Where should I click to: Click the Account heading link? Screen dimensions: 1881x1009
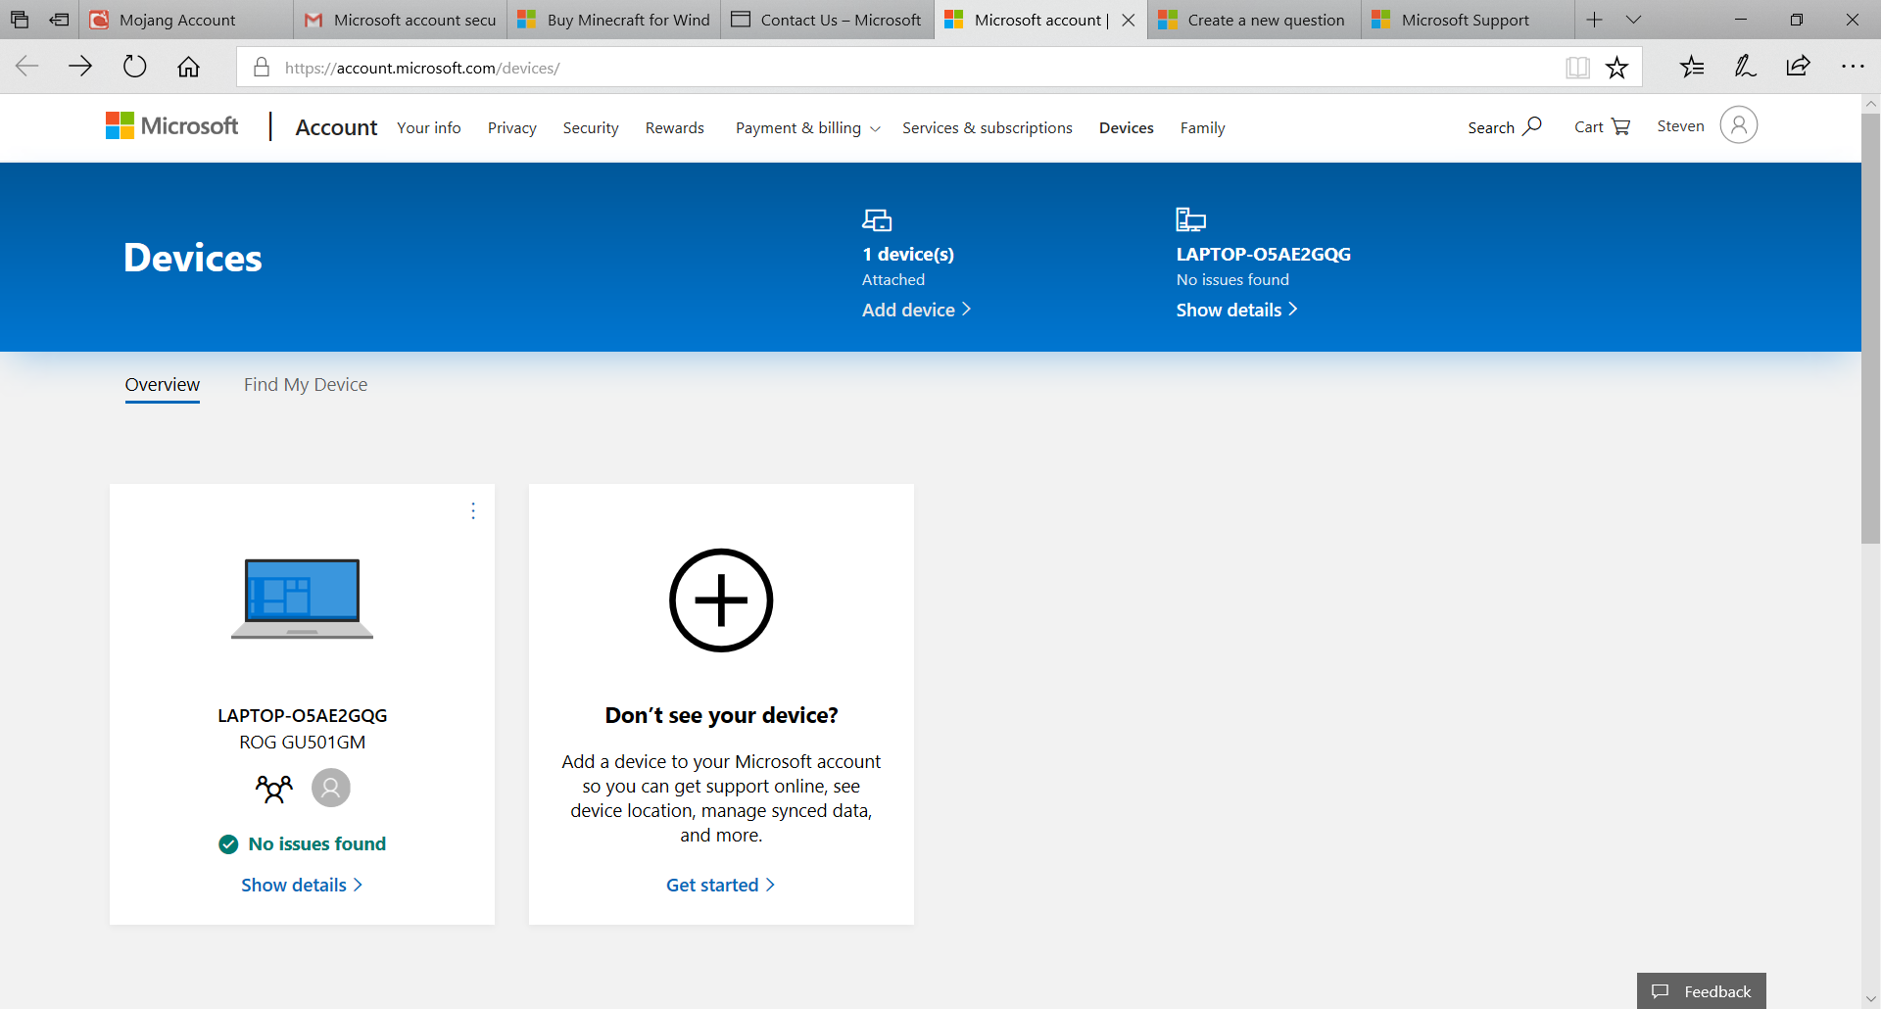point(336,127)
